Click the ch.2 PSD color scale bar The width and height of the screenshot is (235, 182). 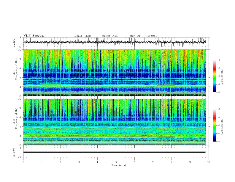(215, 125)
